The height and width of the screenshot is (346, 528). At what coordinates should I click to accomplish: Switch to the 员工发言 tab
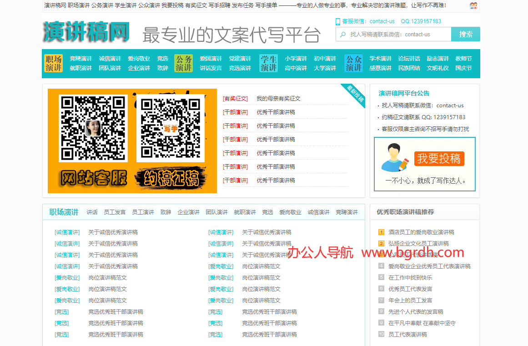[x=115, y=212]
